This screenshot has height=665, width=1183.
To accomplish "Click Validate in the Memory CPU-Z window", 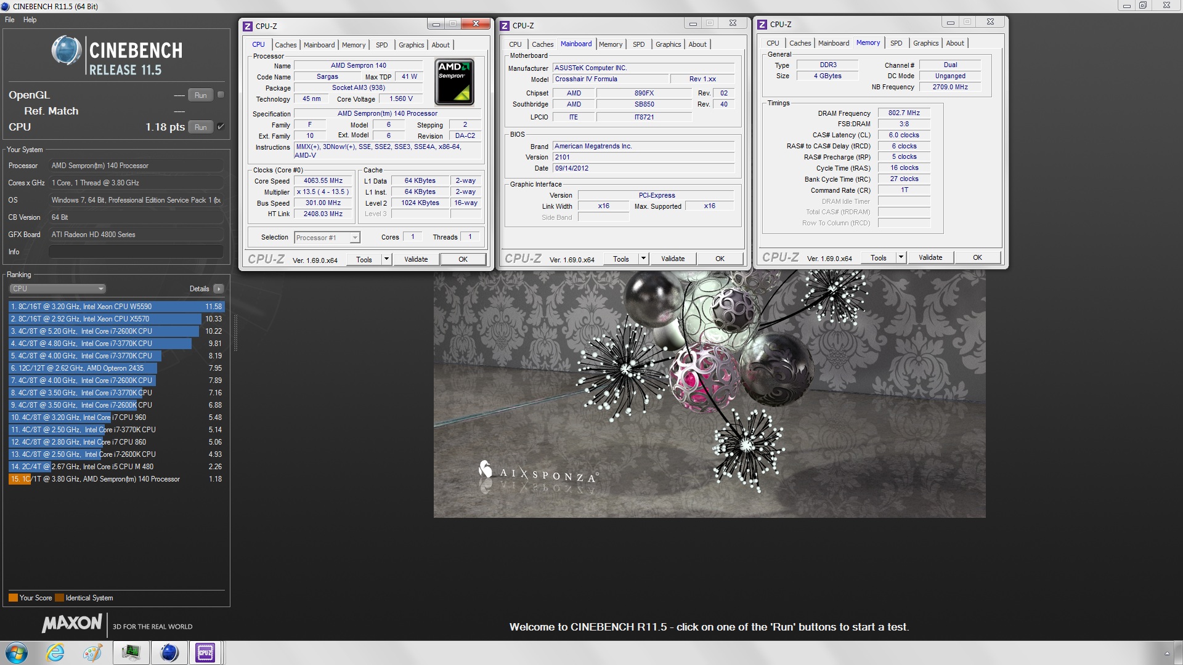I will point(930,257).
